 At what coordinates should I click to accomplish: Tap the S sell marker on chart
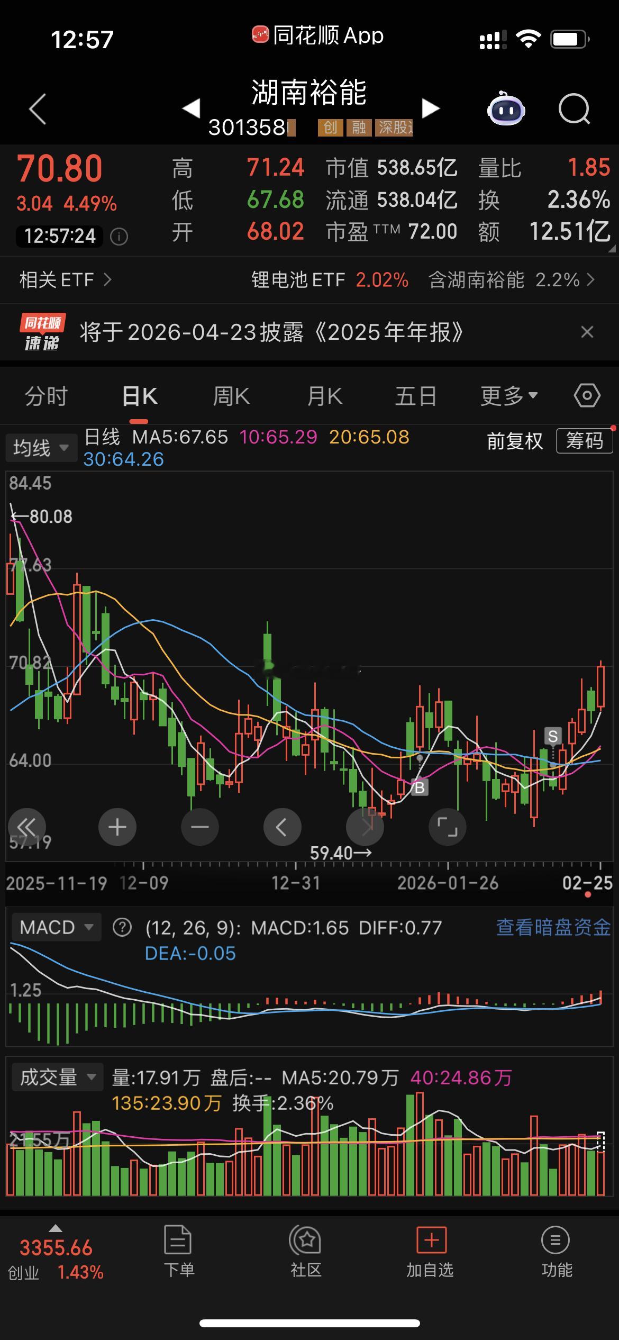click(x=553, y=736)
